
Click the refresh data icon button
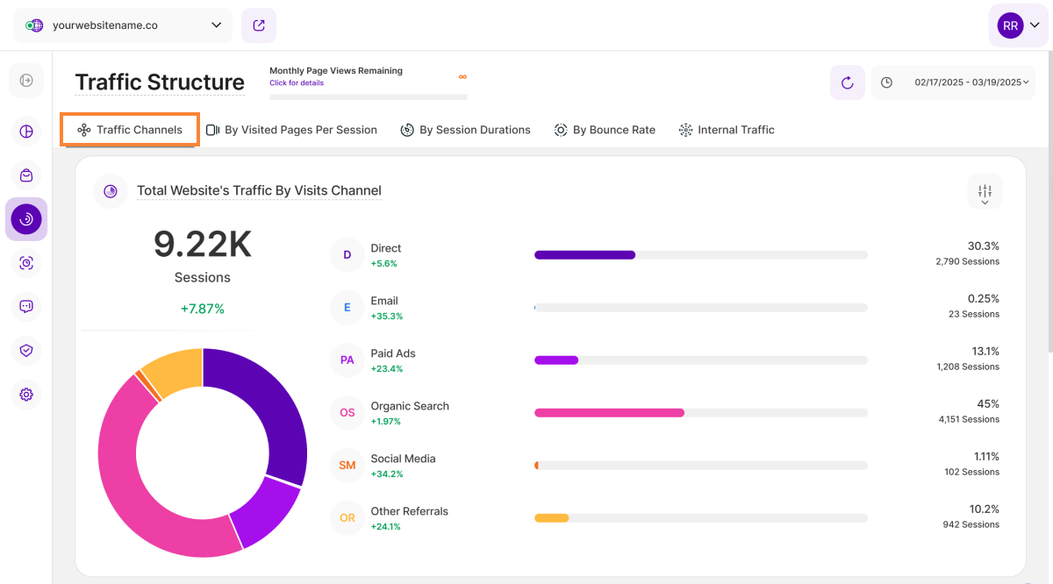(x=847, y=82)
